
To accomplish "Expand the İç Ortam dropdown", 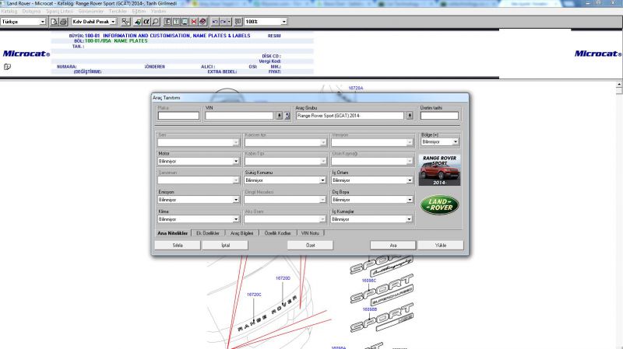I will click(x=410, y=180).
